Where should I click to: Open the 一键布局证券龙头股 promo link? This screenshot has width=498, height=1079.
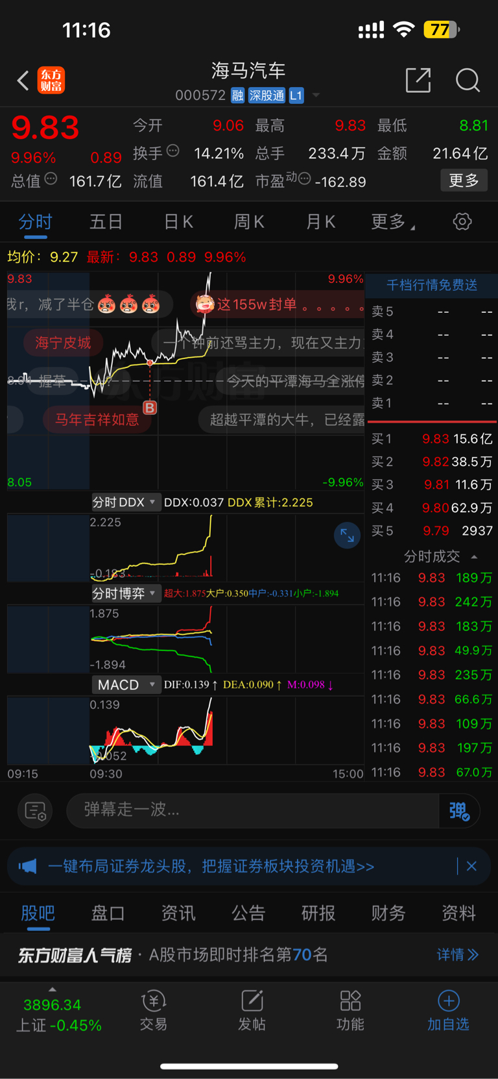[x=211, y=866]
